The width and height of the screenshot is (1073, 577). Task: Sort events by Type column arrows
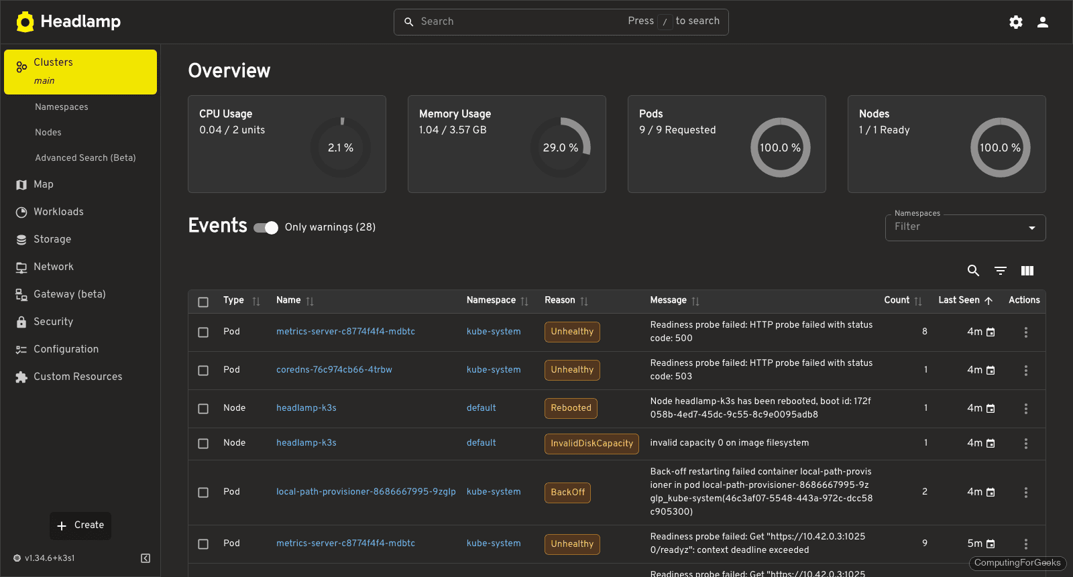click(256, 302)
